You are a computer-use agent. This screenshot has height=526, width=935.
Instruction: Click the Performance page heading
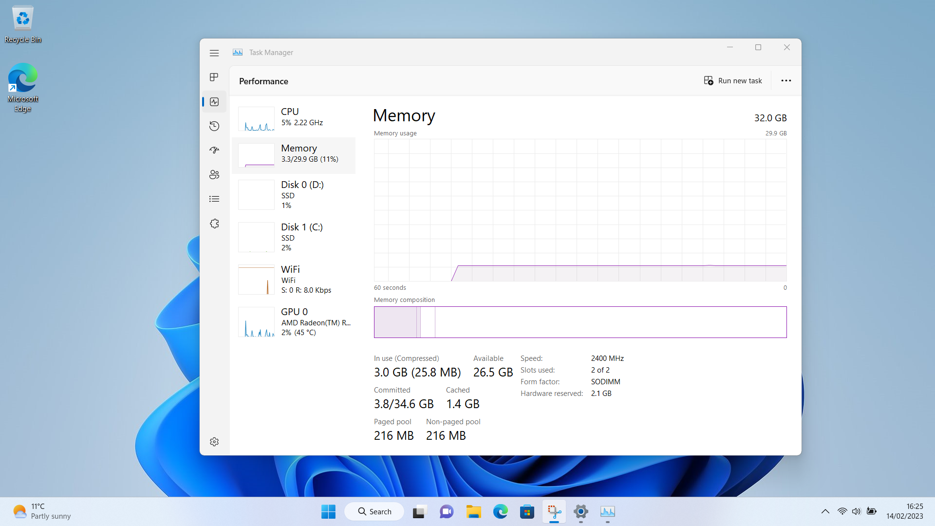click(x=263, y=81)
